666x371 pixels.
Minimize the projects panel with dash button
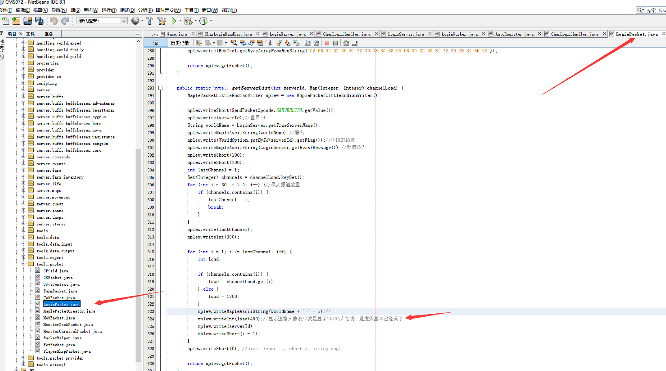point(138,34)
